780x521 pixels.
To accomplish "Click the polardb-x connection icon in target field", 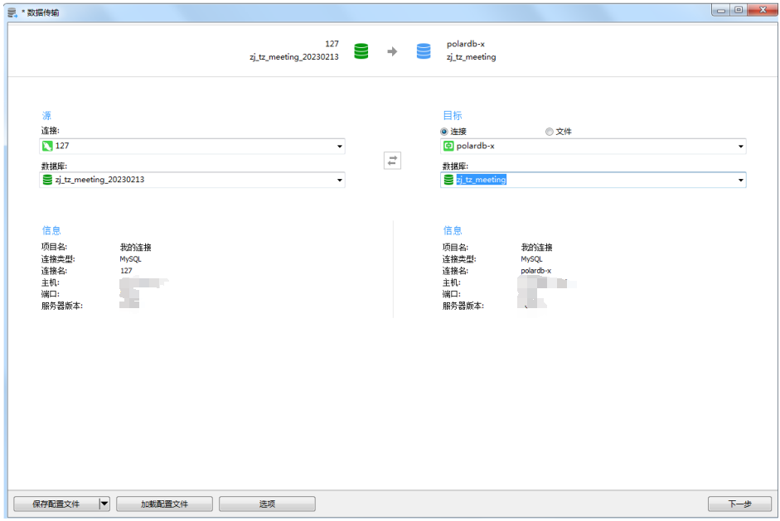I will click(448, 147).
